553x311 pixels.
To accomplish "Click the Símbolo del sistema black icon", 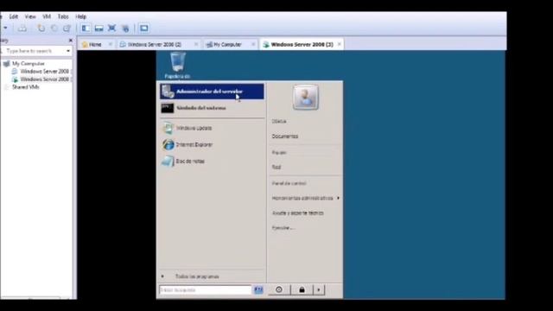I will tap(168, 108).
